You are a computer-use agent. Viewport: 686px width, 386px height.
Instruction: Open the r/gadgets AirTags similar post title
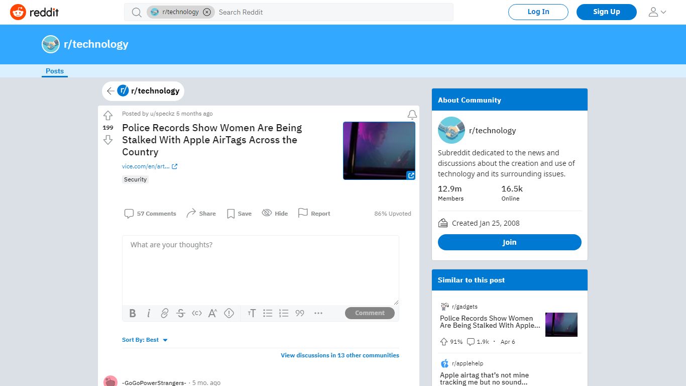pyautogui.click(x=490, y=322)
